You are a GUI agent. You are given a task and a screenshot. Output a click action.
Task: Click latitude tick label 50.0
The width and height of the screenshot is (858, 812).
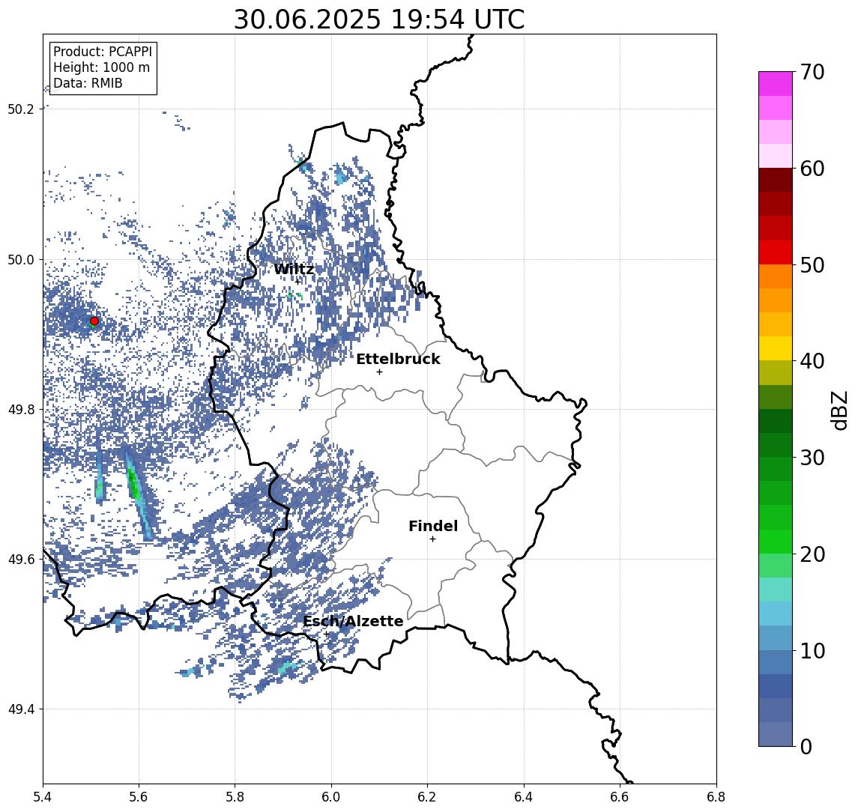21,259
